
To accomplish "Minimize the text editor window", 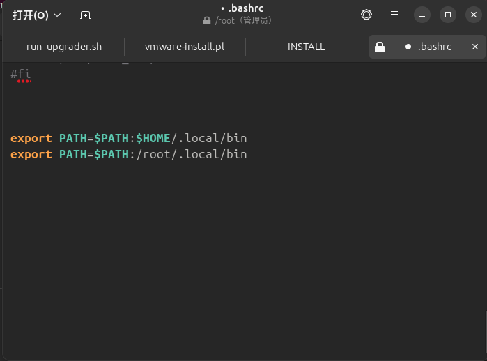I will click(422, 15).
